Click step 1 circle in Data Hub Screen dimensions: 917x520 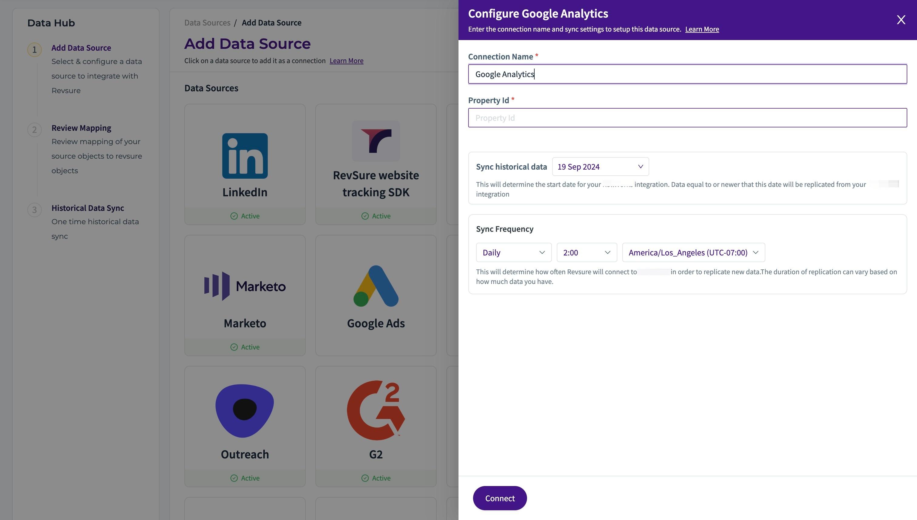click(35, 50)
